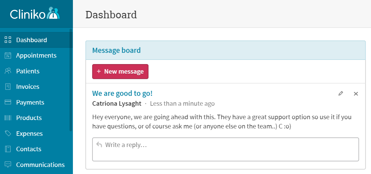The width and height of the screenshot is (371, 174).
Task: Click the Contacts book icon
Action: click(x=8, y=149)
